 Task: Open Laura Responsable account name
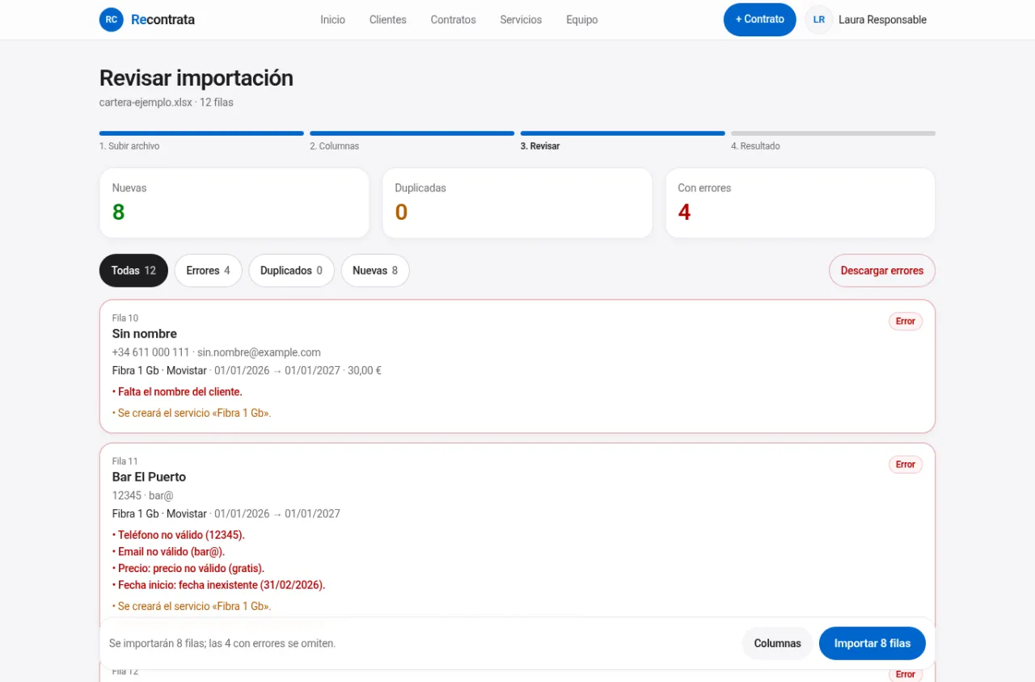[x=883, y=19]
